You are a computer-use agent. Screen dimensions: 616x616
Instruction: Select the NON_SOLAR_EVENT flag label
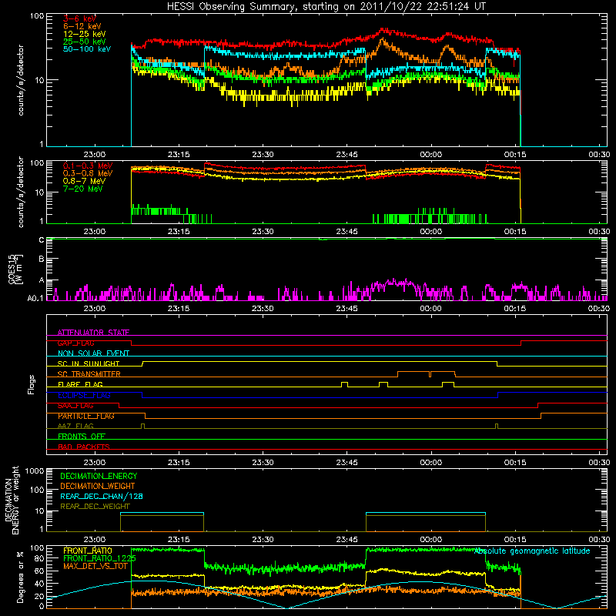coord(93,353)
